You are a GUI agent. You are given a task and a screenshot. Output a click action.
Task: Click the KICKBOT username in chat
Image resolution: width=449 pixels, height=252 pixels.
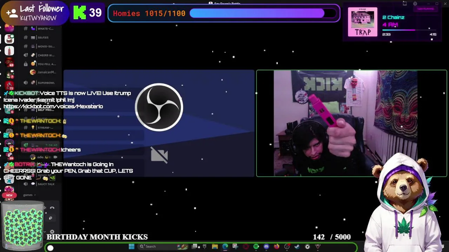click(26, 93)
